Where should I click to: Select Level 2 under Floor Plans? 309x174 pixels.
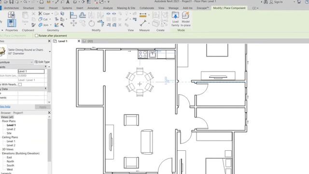click(11, 129)
